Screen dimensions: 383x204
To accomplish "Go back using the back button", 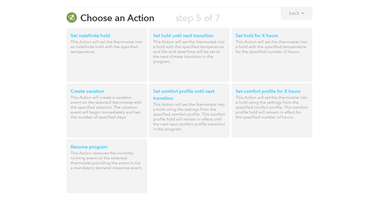I will (296, 13).
